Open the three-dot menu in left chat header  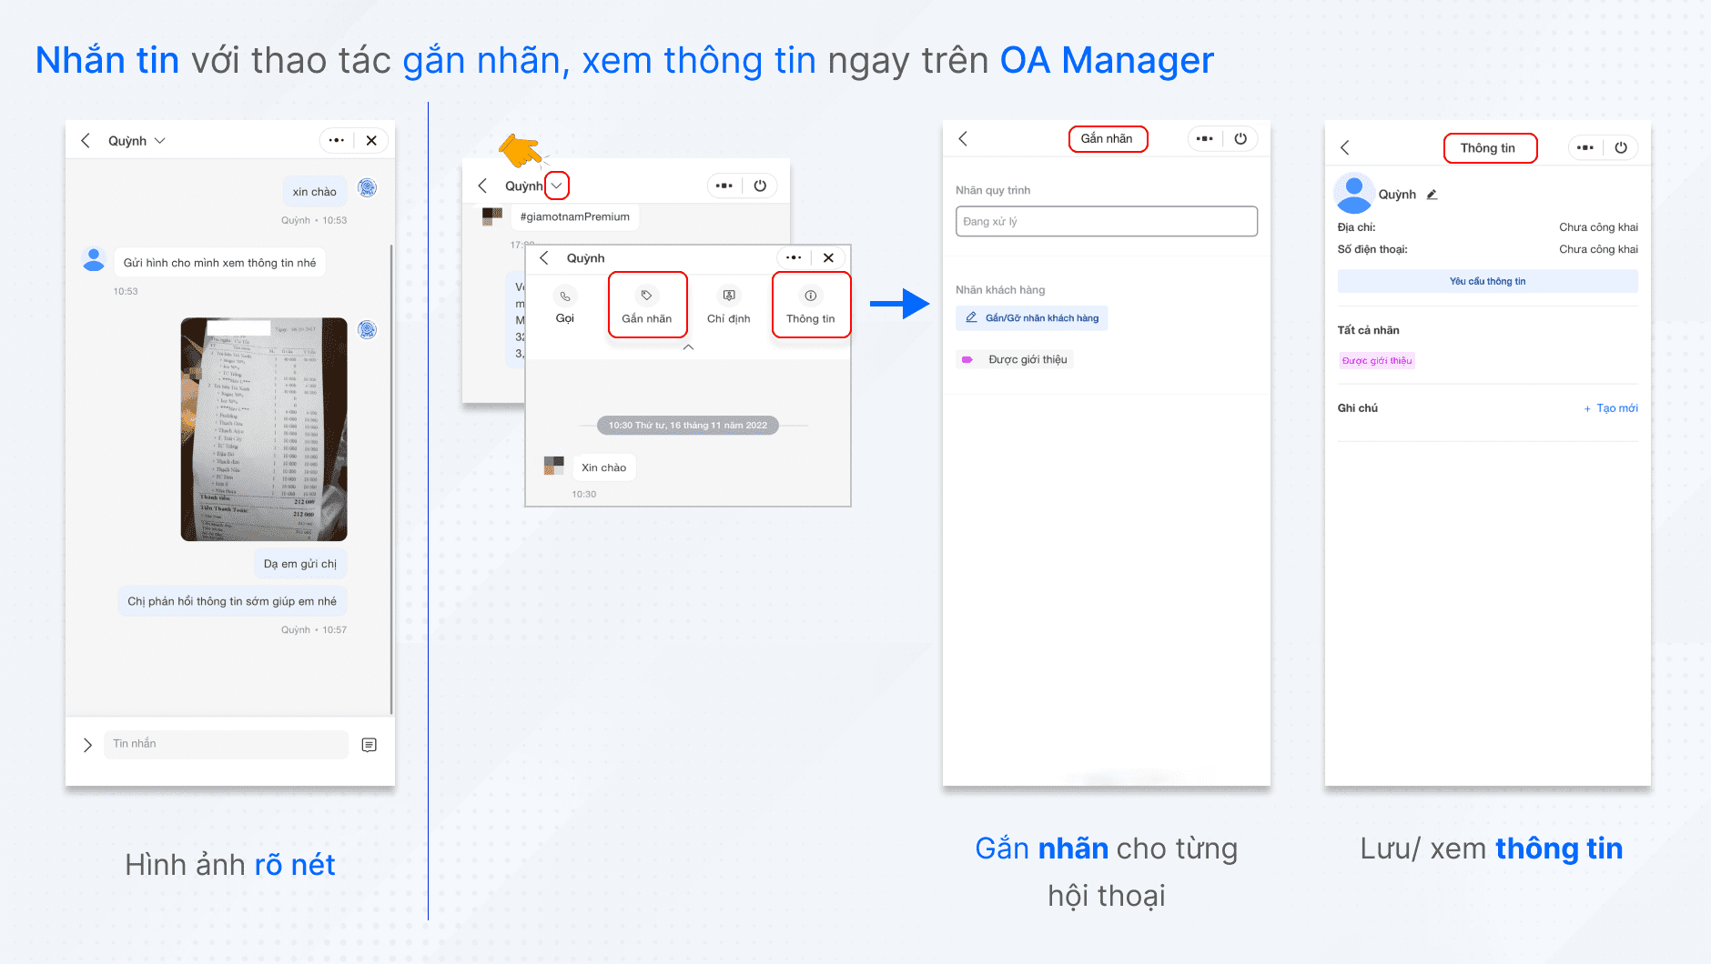tap(337, 141)
